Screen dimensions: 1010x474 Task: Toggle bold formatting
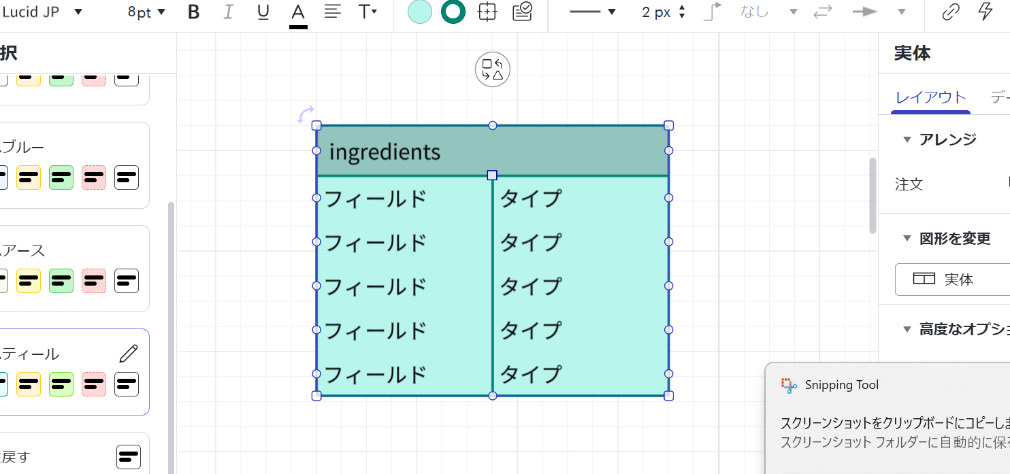193,12
